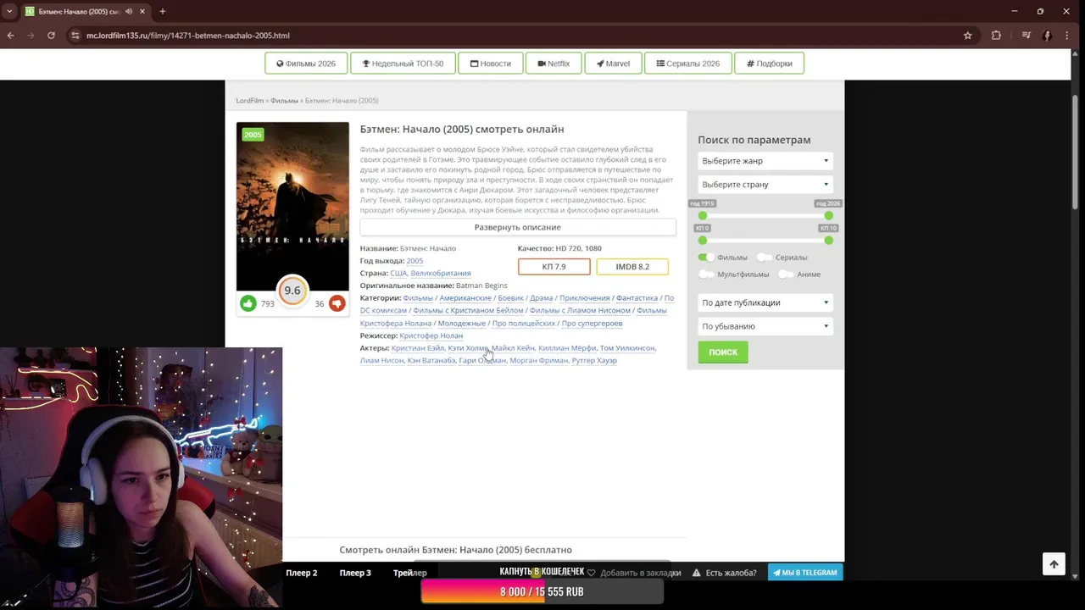Click the LordFilm breadcrumb link

click(249, 101)
